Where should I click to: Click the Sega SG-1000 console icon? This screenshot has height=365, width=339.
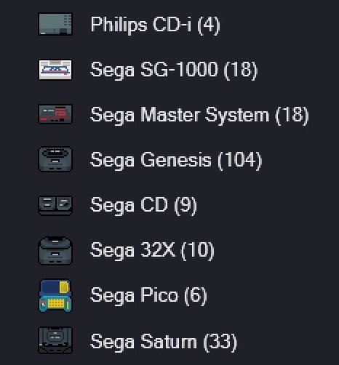tap(55, 70)
